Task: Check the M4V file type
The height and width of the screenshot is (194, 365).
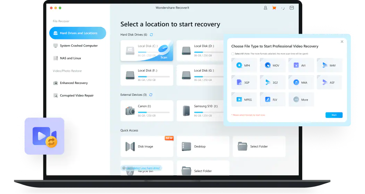Action: pyautogui.click(x=329, y=66)
